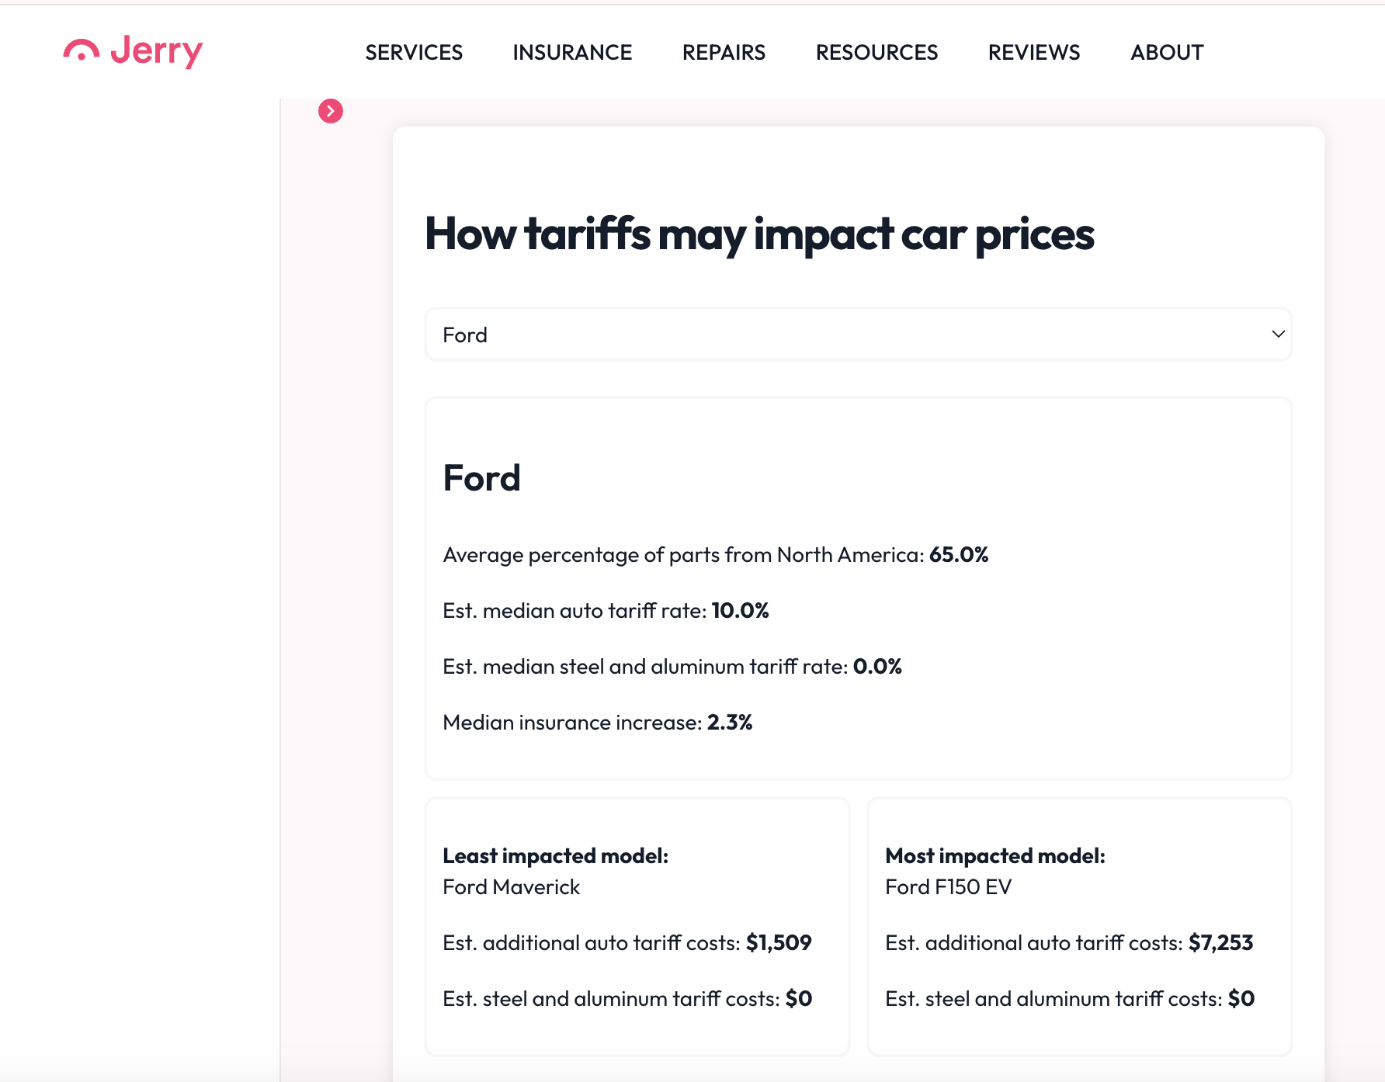Click the REPAIRS navigation item
The width and height of the screenshot is (1385, 1082).
(x=723, y=52)
